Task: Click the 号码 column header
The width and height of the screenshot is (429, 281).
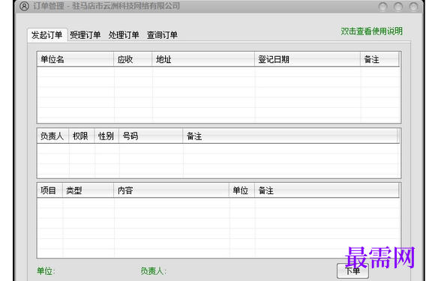Action: coord(151,136)
